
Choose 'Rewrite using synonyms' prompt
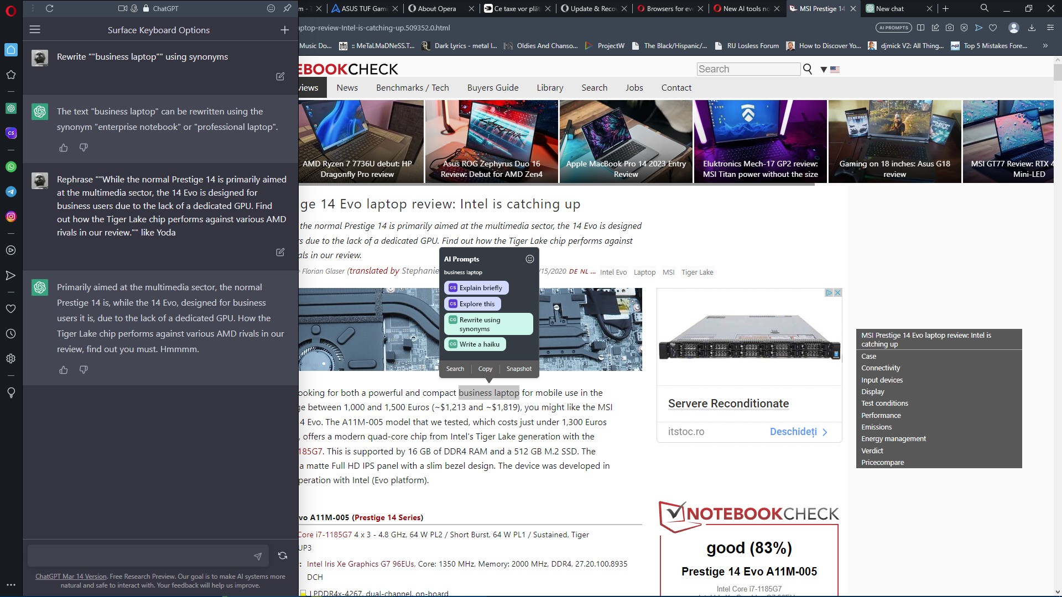click(x=488, y=324)
